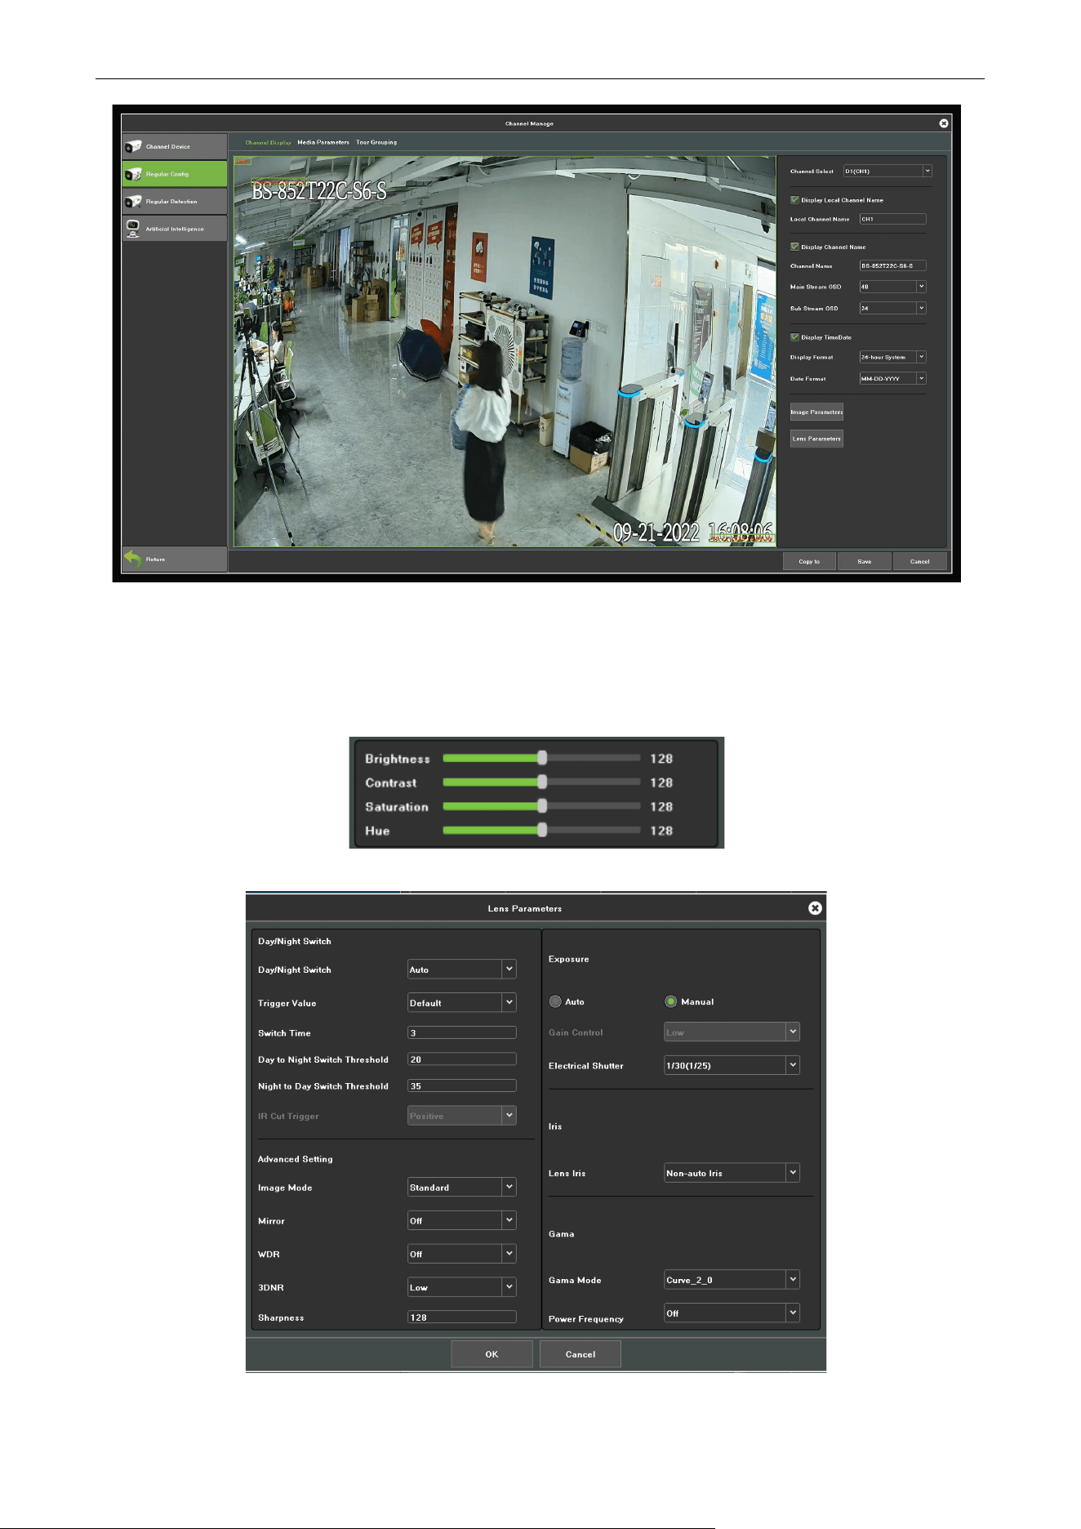
Task: Toggle Display Channel Name checkbox
Action: tap(794, 247)
